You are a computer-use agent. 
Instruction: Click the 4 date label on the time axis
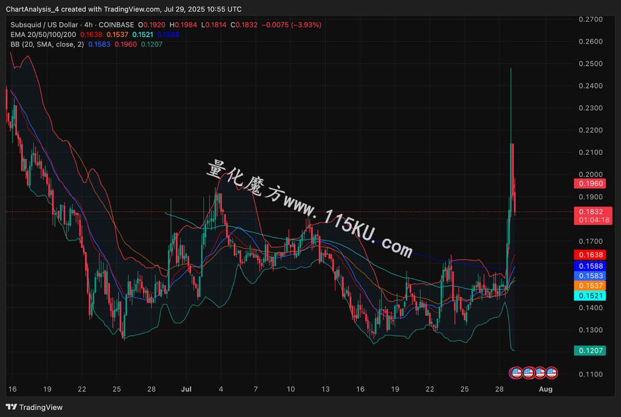[221, 389]
